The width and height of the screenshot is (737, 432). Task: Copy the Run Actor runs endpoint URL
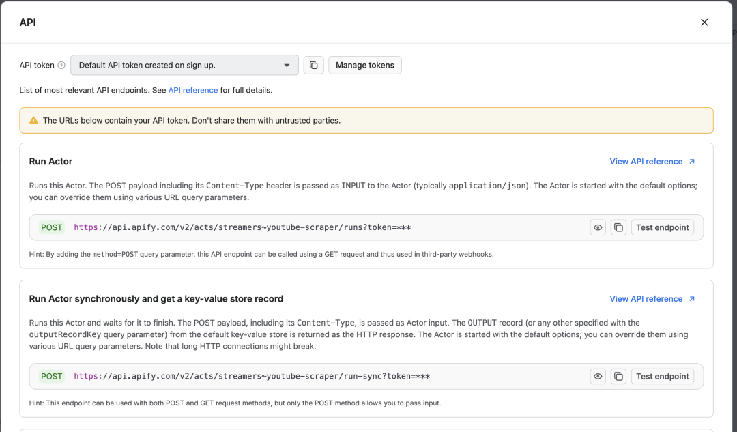618,227
